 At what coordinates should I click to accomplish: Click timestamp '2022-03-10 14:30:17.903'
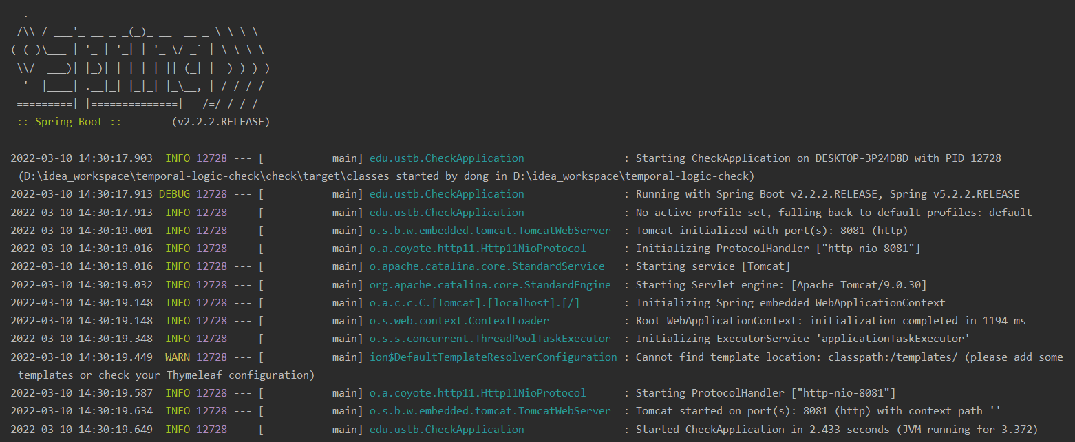82,158
